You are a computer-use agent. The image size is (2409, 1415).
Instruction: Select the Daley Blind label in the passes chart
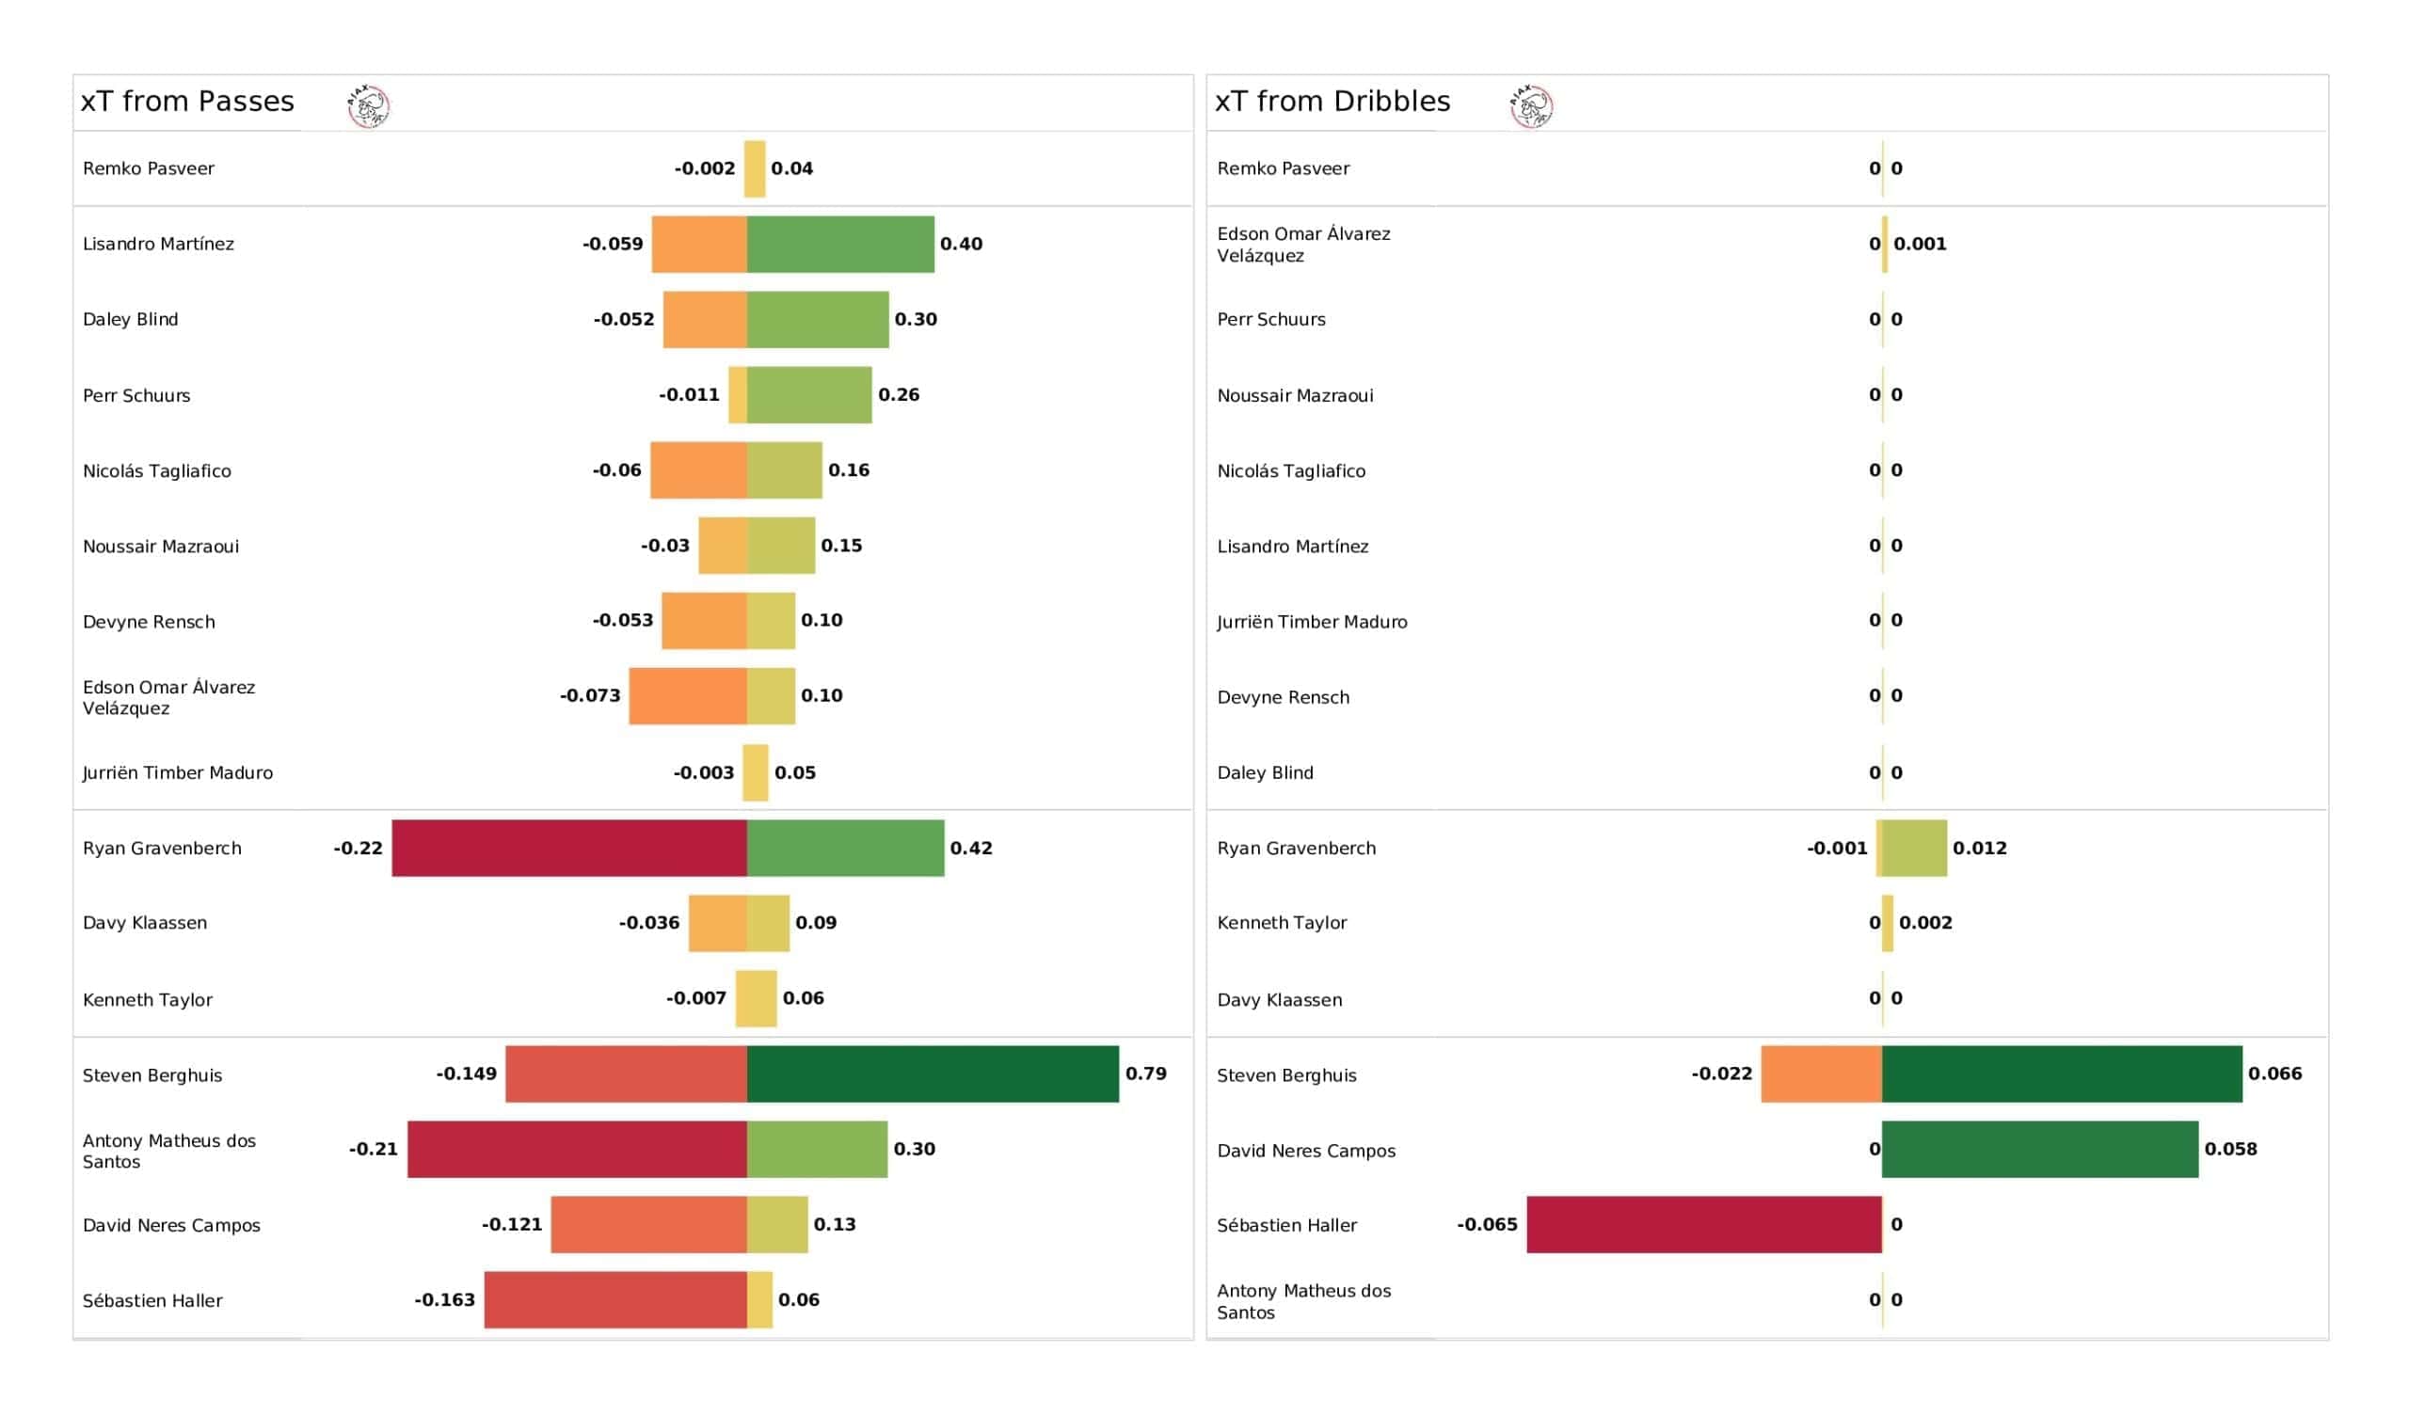130,319
